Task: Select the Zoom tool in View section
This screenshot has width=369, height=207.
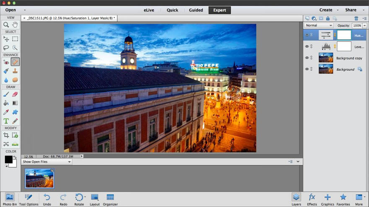Action: pos(6,25)
